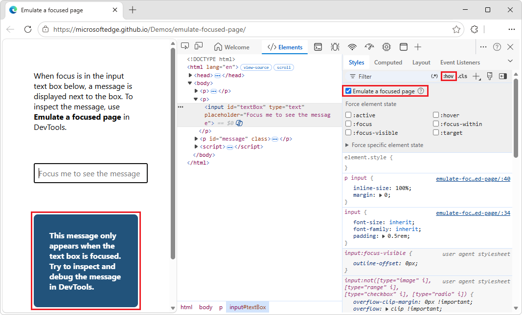
Task: Click the view-source badge
Action: point(256,67)
